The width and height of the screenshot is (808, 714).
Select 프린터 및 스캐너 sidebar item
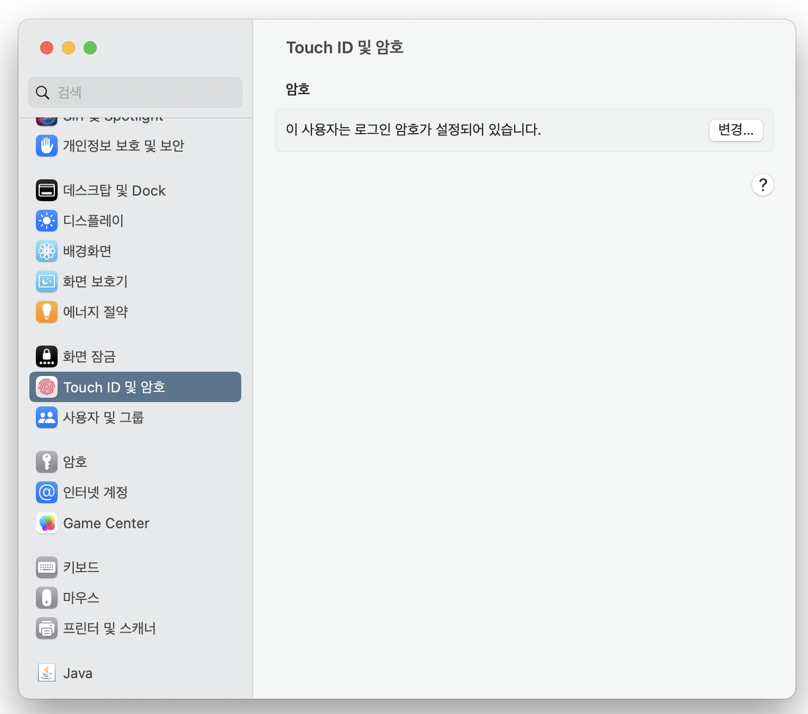coord(109,628)
